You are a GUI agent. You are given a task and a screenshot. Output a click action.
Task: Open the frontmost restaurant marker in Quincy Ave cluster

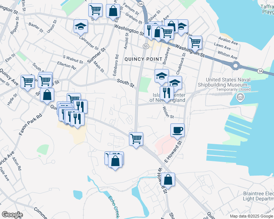pyautogui.click(x=77, y=119)
